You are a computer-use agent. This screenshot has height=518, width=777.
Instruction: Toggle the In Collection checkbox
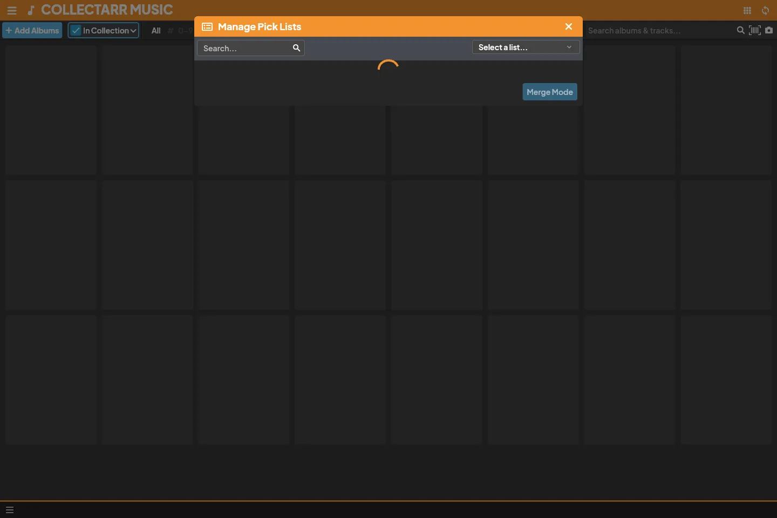tap(76, 30)
